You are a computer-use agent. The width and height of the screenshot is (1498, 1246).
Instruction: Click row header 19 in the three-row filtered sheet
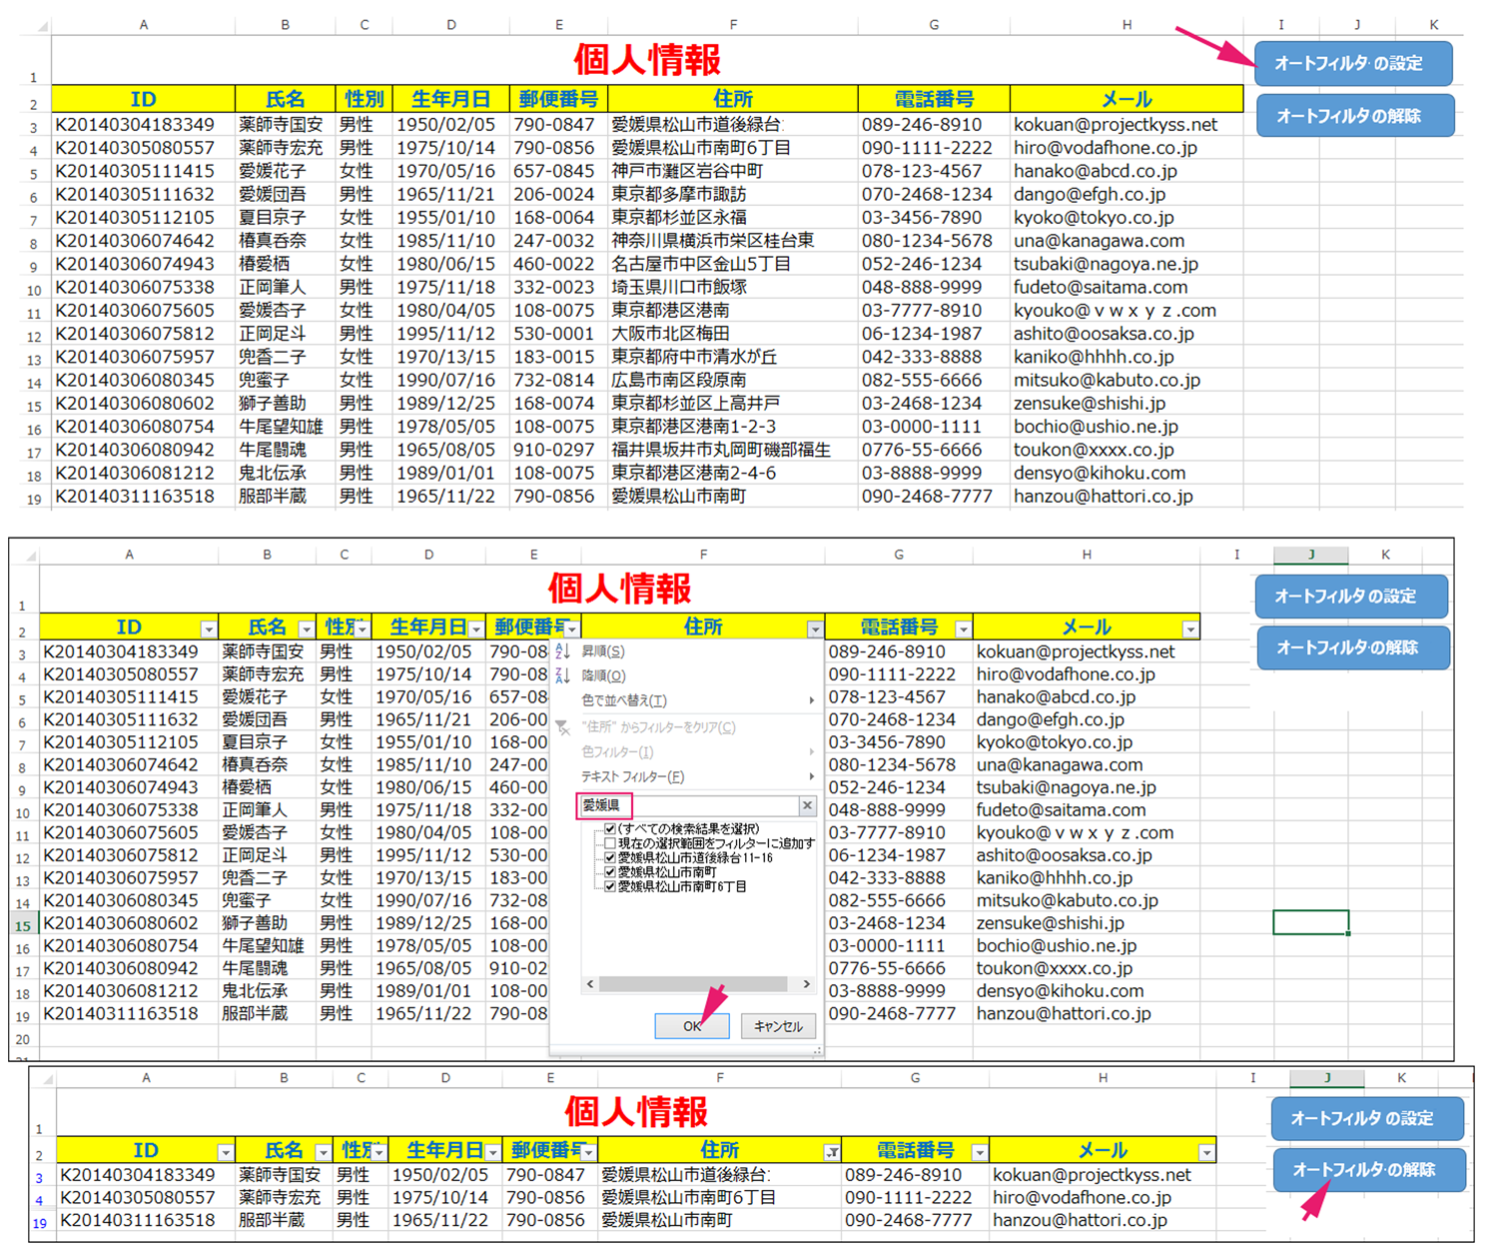tap(40, 1221)
